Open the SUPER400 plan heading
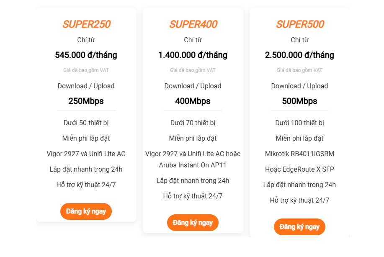384x257 pixels. click(x=193, y=24)
